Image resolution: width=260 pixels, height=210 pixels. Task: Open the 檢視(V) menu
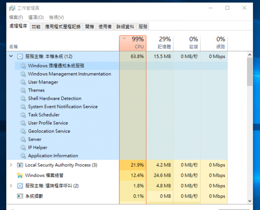(56, 17)
